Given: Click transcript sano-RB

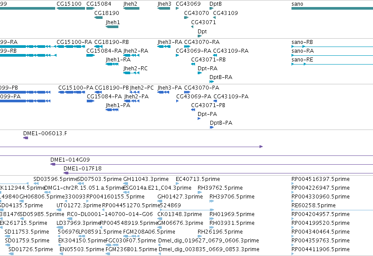Looking at the screenshot, I should (x=302, y=42).
